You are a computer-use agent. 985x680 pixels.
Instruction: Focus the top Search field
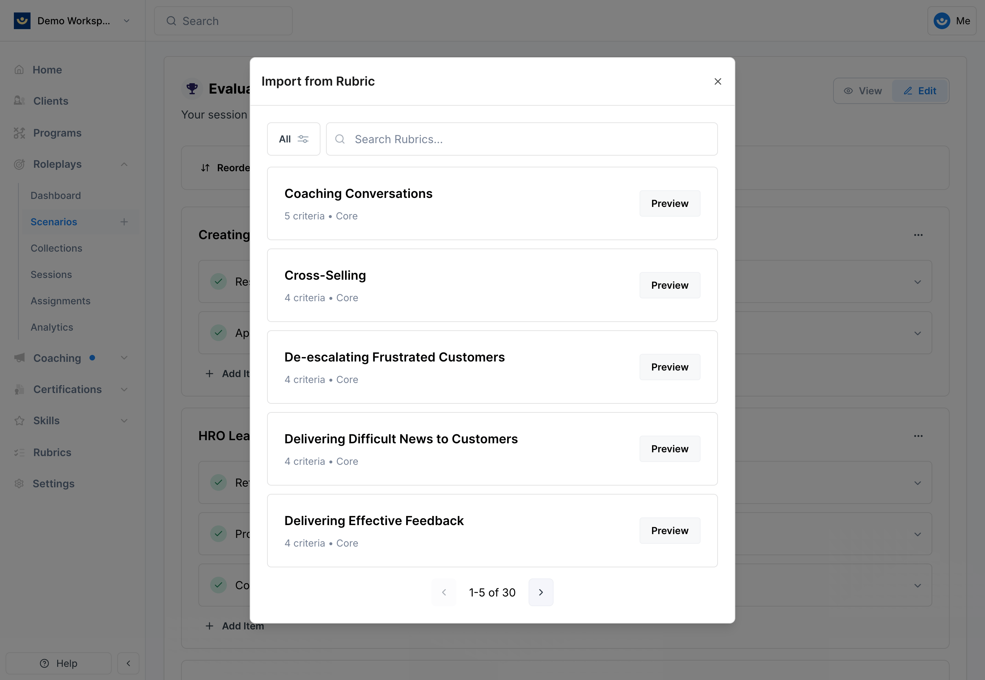223,21
